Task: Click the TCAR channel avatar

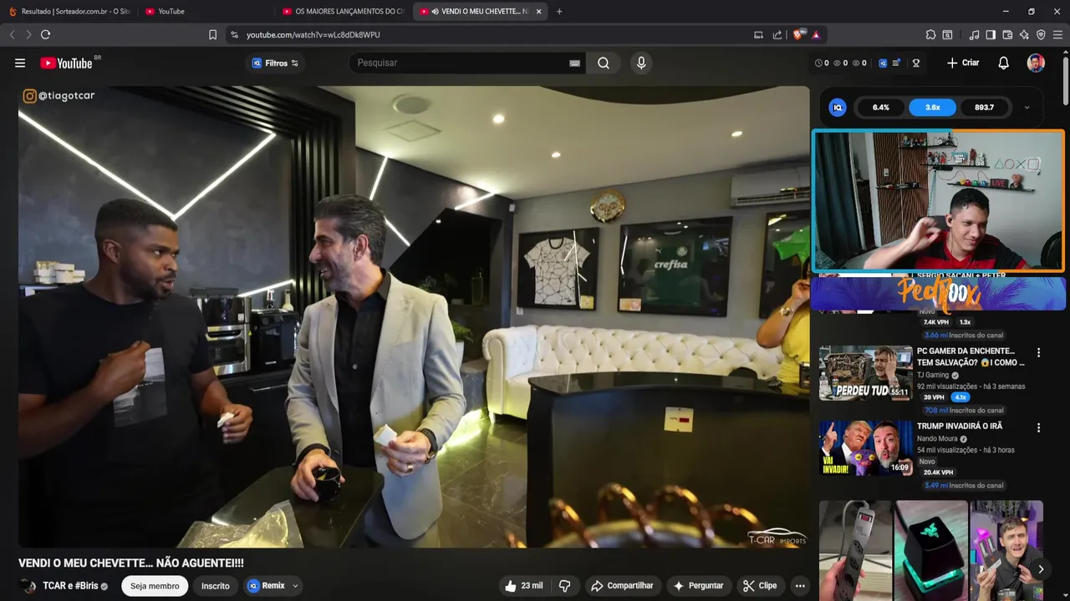Action: tap(28, 586)
